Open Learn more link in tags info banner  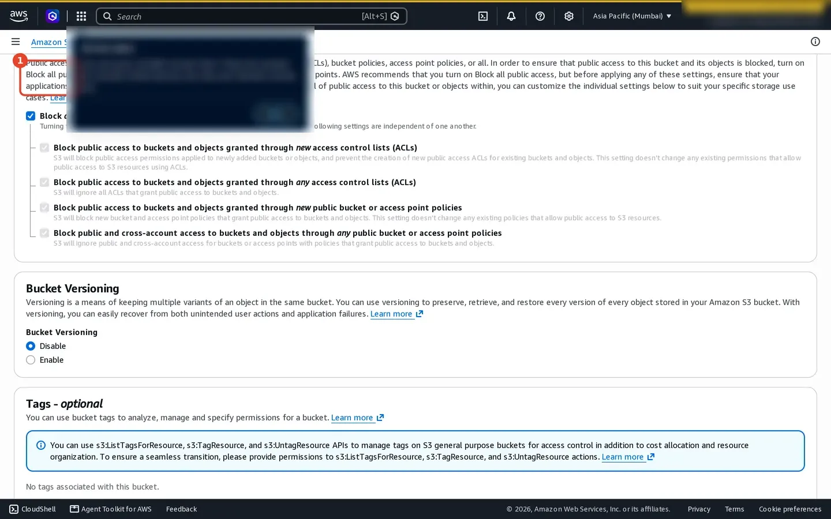(x=623, y=457)
